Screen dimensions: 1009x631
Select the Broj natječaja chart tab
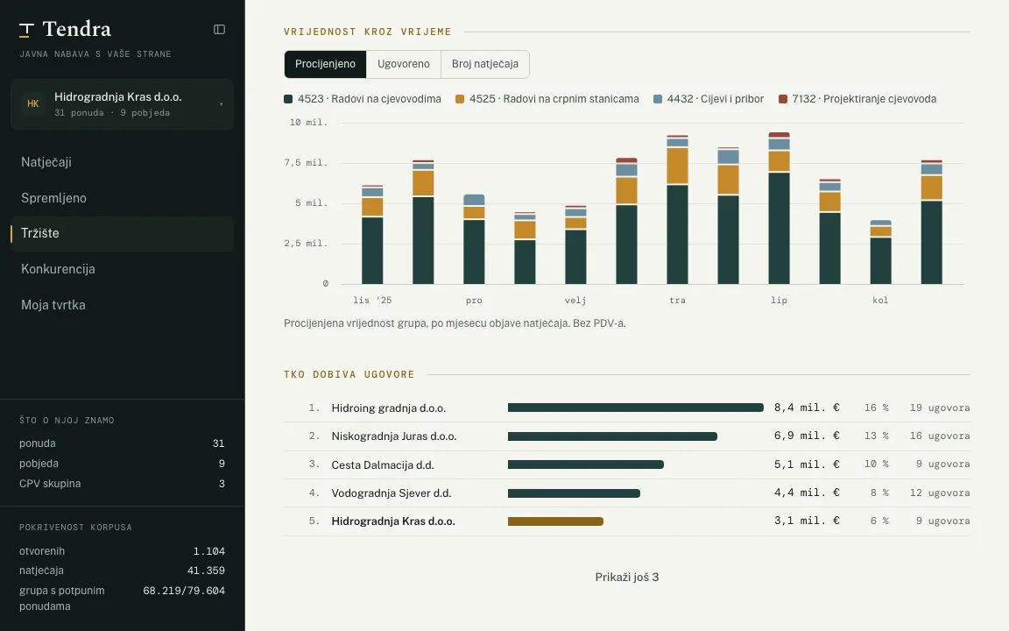[484, 64]
